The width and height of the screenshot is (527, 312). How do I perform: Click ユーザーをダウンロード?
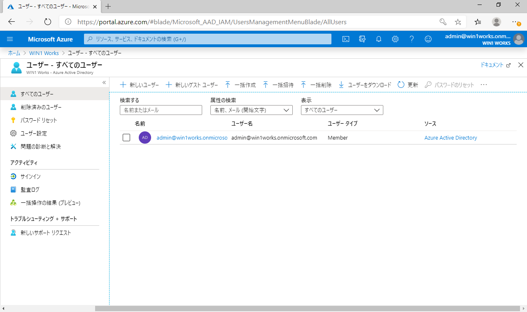pyautogui.click(x=365, y=85)
